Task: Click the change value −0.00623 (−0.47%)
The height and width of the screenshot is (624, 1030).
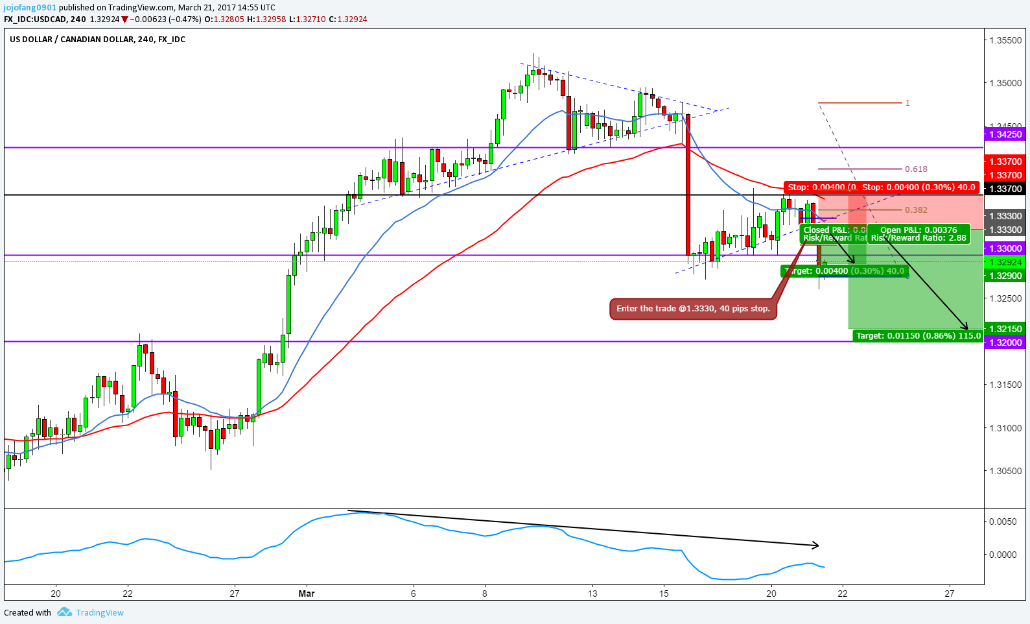Action: 166,19
